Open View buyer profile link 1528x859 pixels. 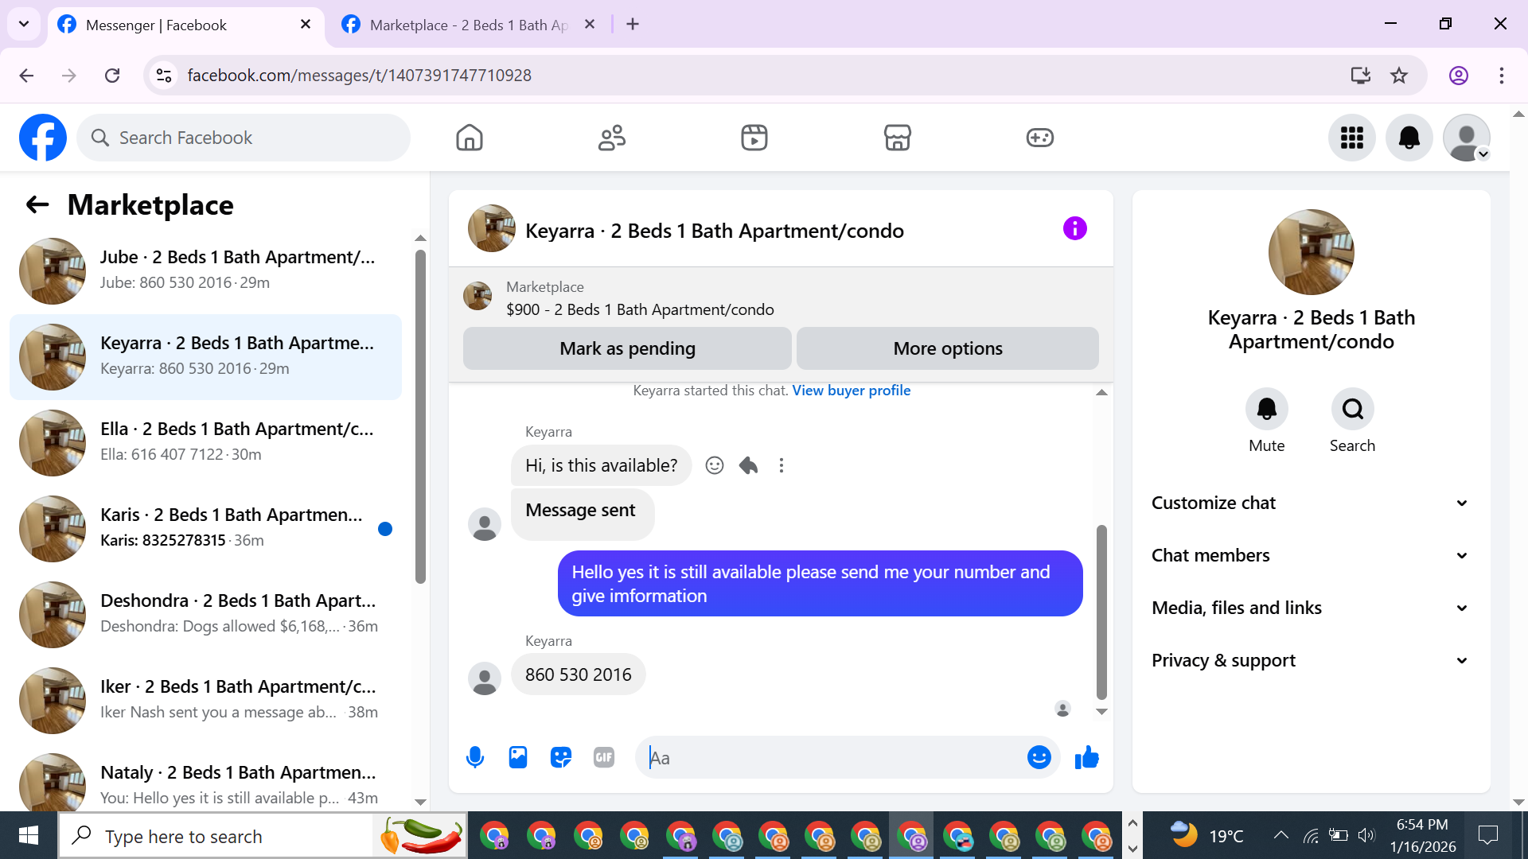(851, 391)
